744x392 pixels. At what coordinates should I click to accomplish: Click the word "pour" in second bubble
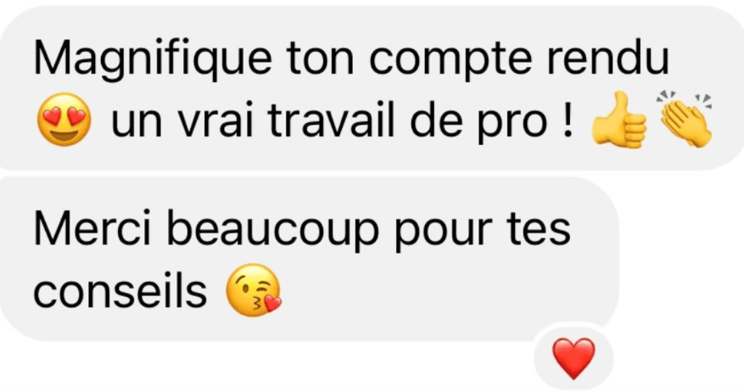pyautogui.click(x=443, y=235)
